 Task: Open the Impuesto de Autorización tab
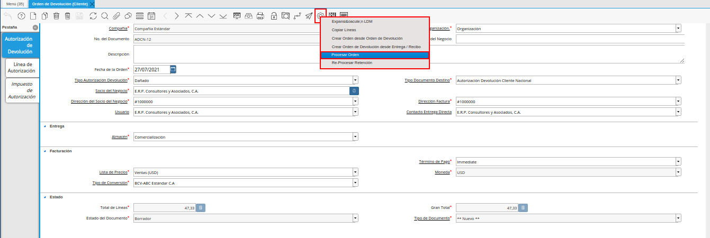pyautogui.click(x=22, y=90)
